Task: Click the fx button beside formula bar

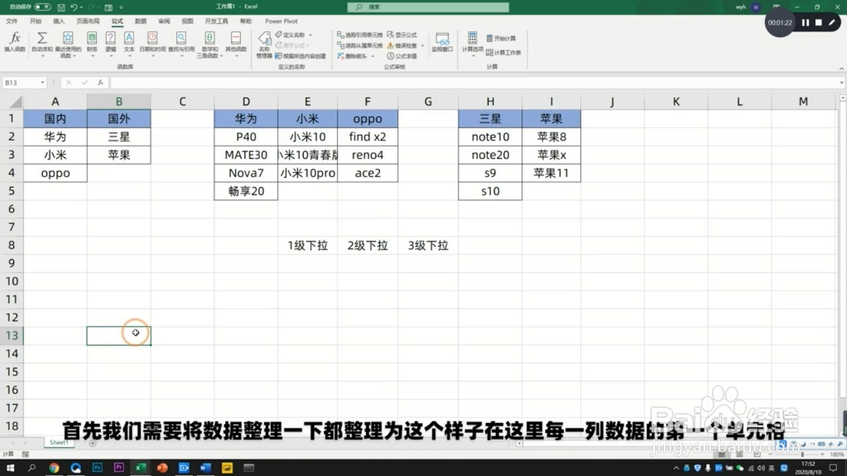Action: (101, 83)
